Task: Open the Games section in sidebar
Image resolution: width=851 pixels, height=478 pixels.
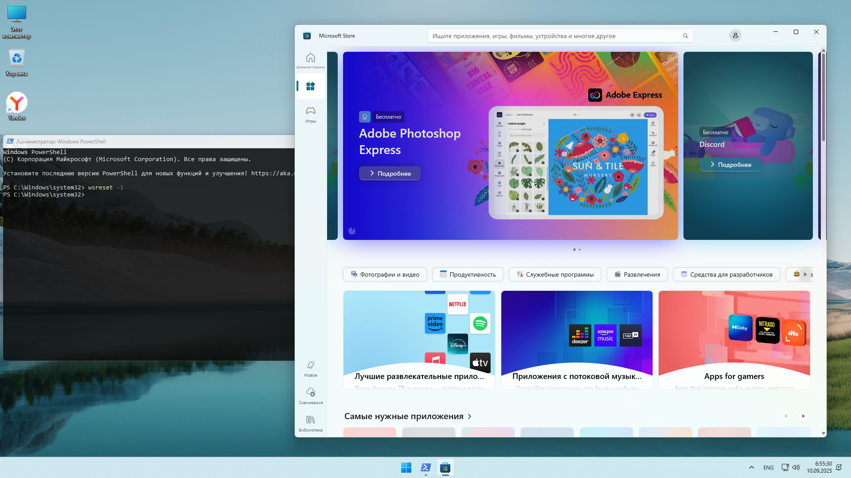Action: pyautogui.click(x=310, y=114)
